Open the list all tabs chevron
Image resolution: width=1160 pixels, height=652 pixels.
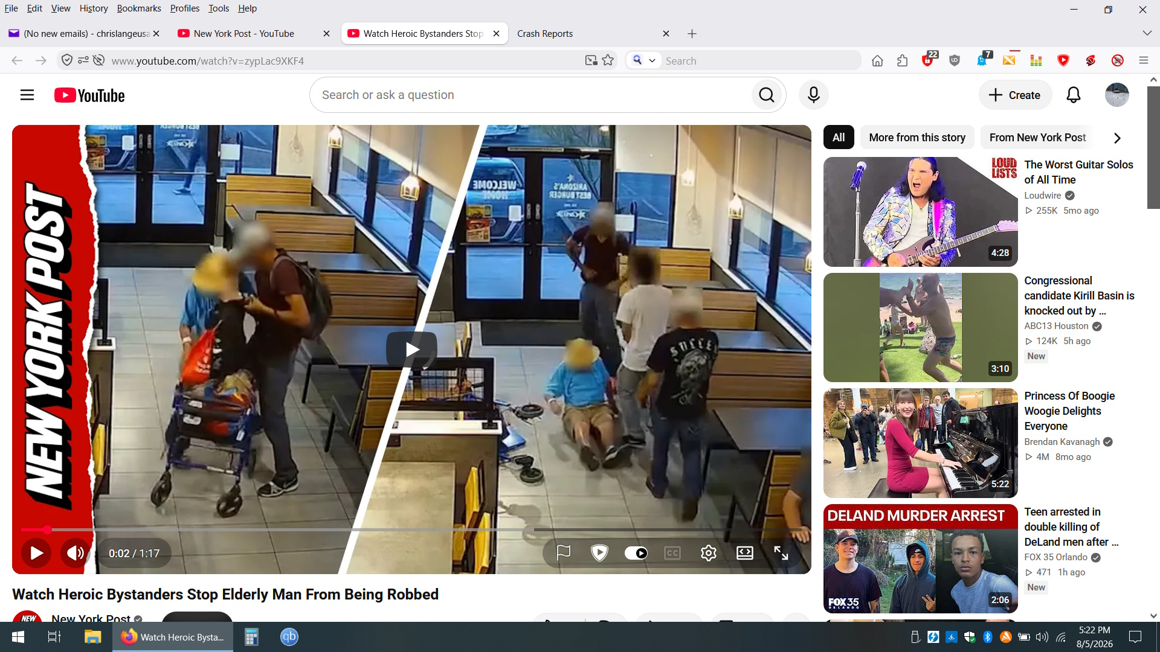(x=1147, y=33)
